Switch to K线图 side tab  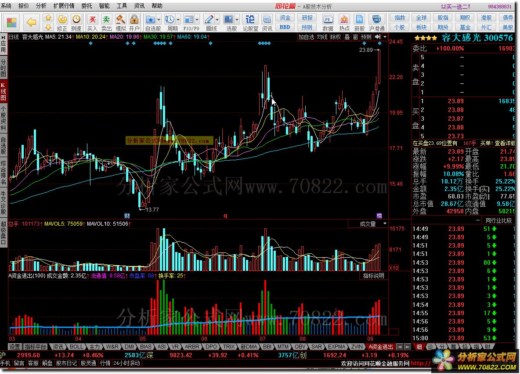4,91
